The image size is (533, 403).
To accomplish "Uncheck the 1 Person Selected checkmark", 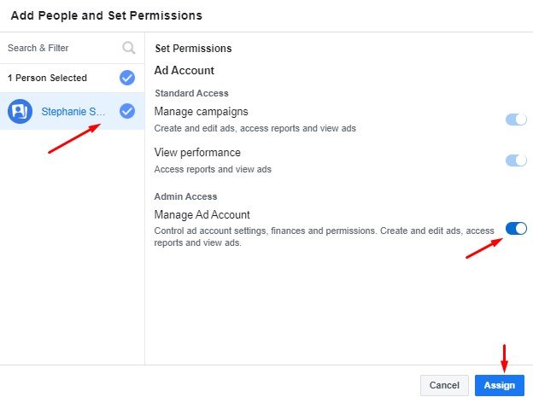I will coord(127,78).
